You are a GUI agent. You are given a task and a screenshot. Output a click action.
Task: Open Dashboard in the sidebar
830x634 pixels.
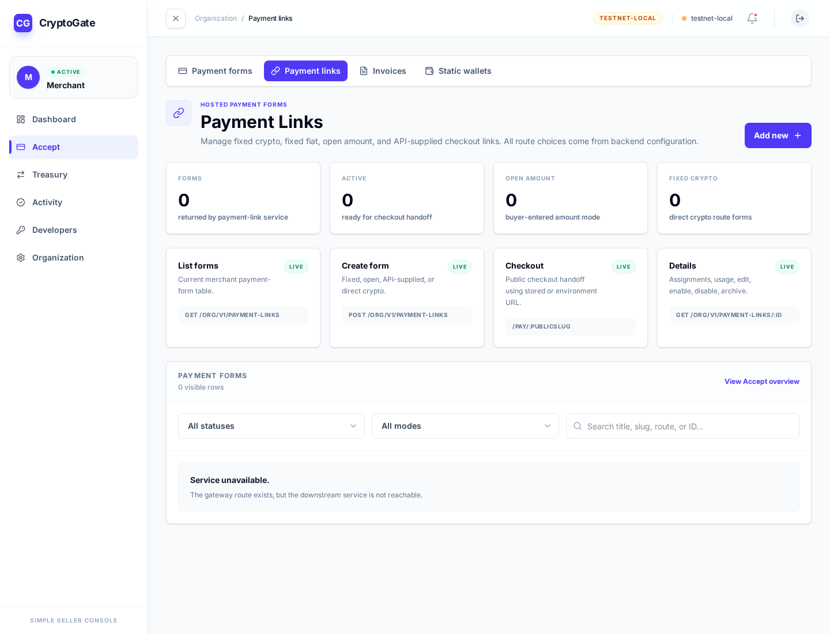click(74, 119)
